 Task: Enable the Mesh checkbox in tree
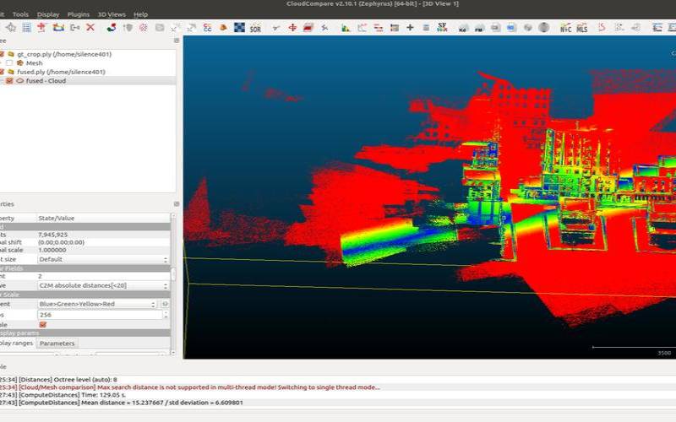(x=9, y=62)
